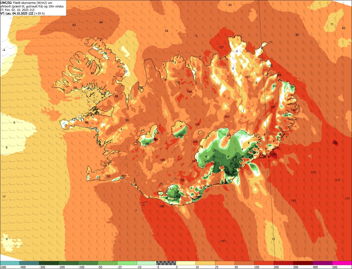Click the -100 label on the color scale
Screen dimensions: 352x269
pos(82,267)
